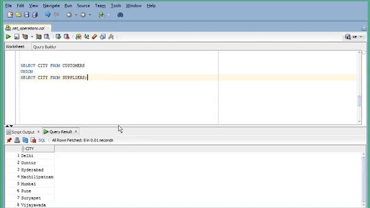
Task: Open the Run menu
Action: tap(68, 6)
